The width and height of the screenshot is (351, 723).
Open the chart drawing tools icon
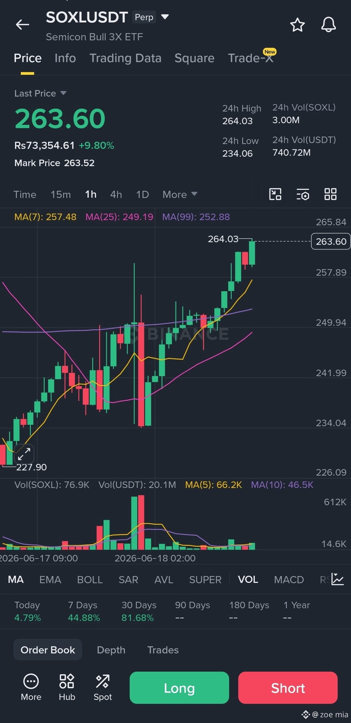pyautogui.click(x=275, y=194)
